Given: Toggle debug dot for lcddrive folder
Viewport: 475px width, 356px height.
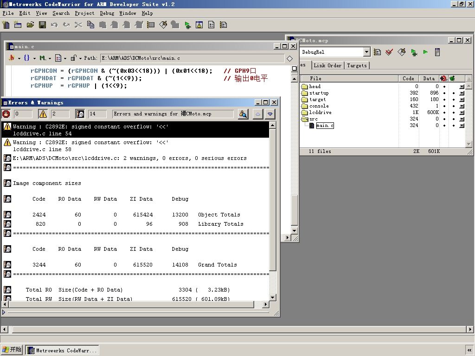Looking at the screenshot, I should 454,112.
